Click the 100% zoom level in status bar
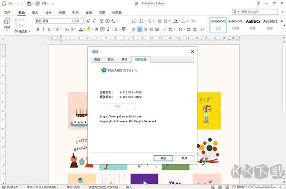This screenshot has height=189, width=286. pos(240,187)
